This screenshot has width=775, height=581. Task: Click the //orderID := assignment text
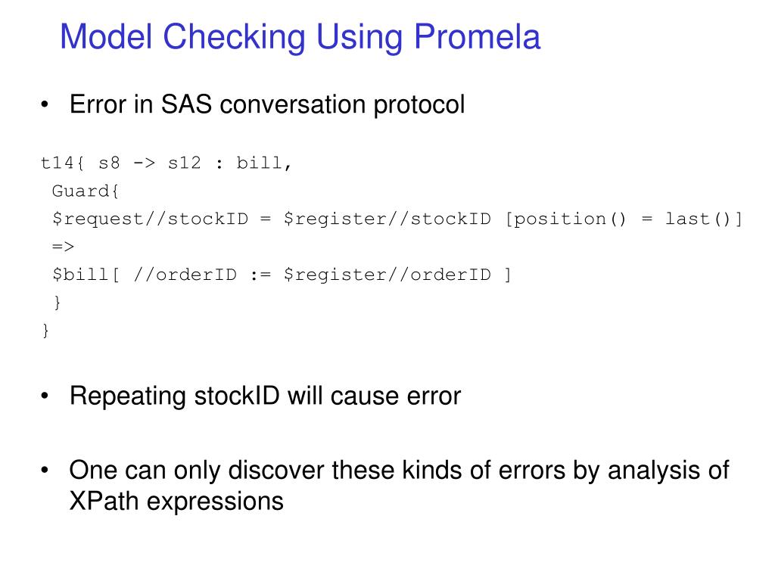202,274
